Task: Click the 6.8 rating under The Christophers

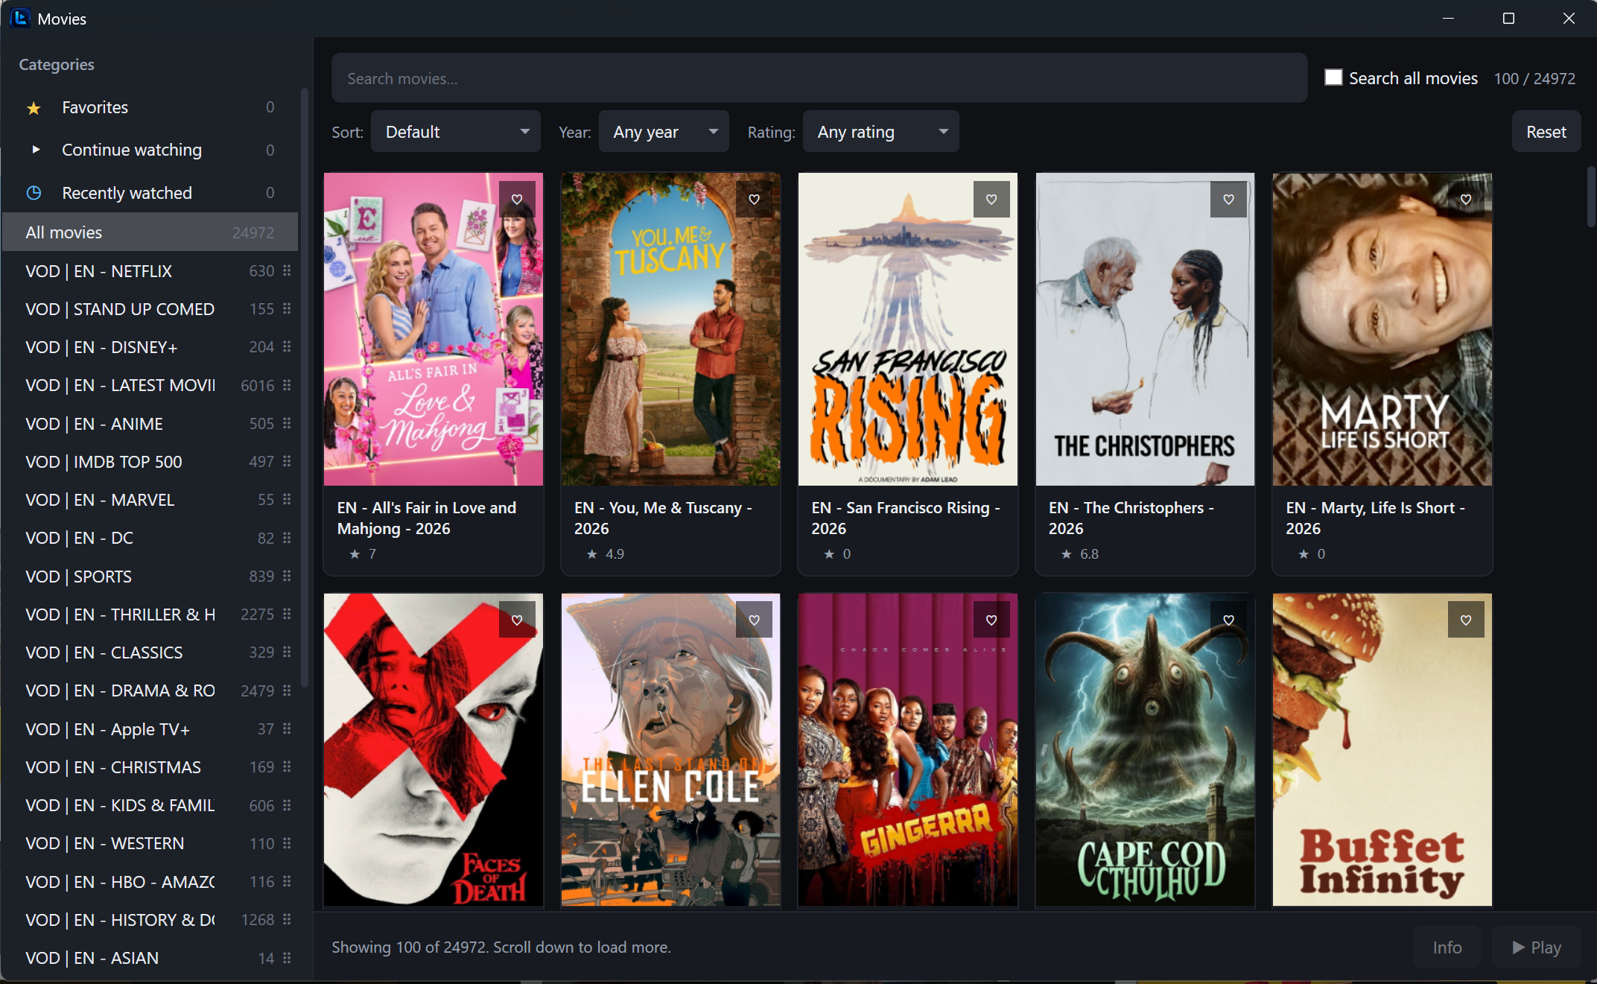Action: point(1089,553)
